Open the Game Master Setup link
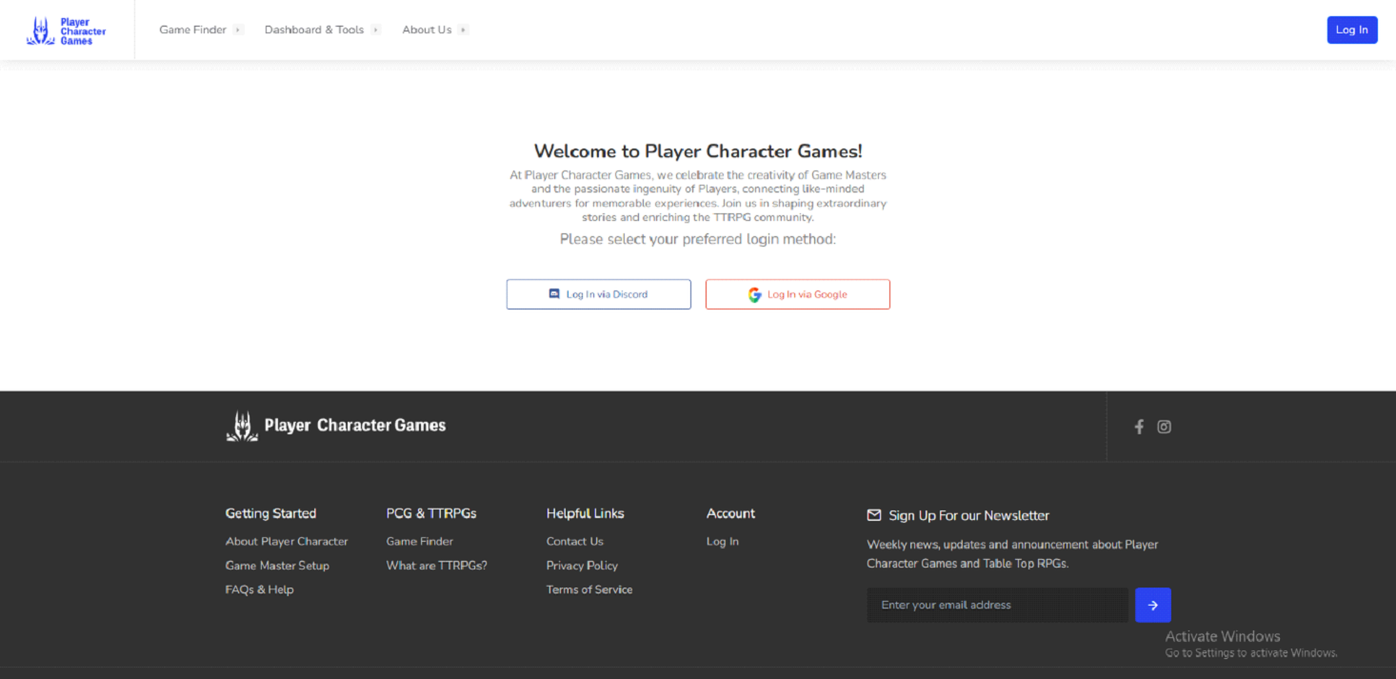The image size is (1396, 679). click(x=277, y=565)
